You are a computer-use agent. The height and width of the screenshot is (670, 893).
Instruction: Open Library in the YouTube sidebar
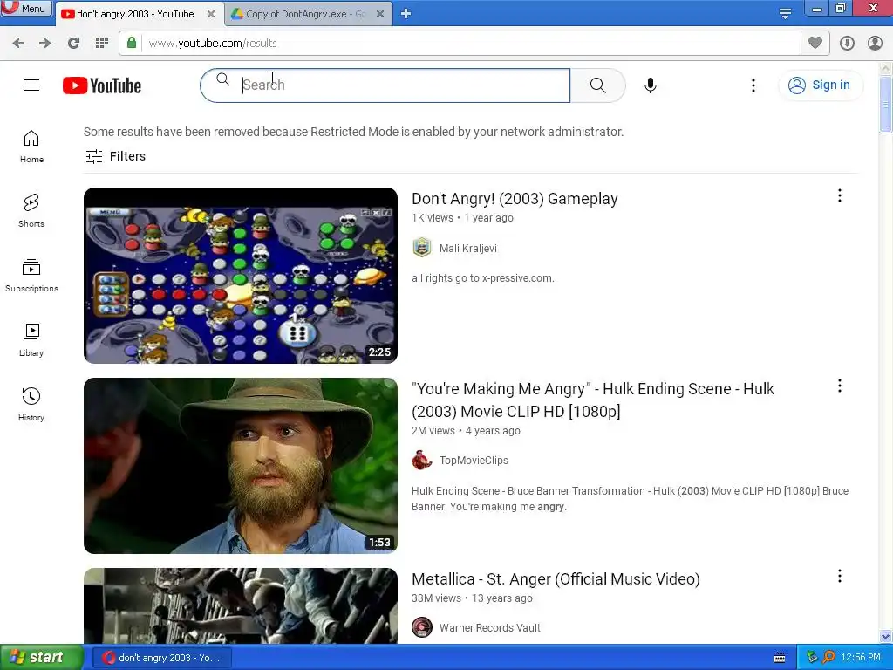31,340
